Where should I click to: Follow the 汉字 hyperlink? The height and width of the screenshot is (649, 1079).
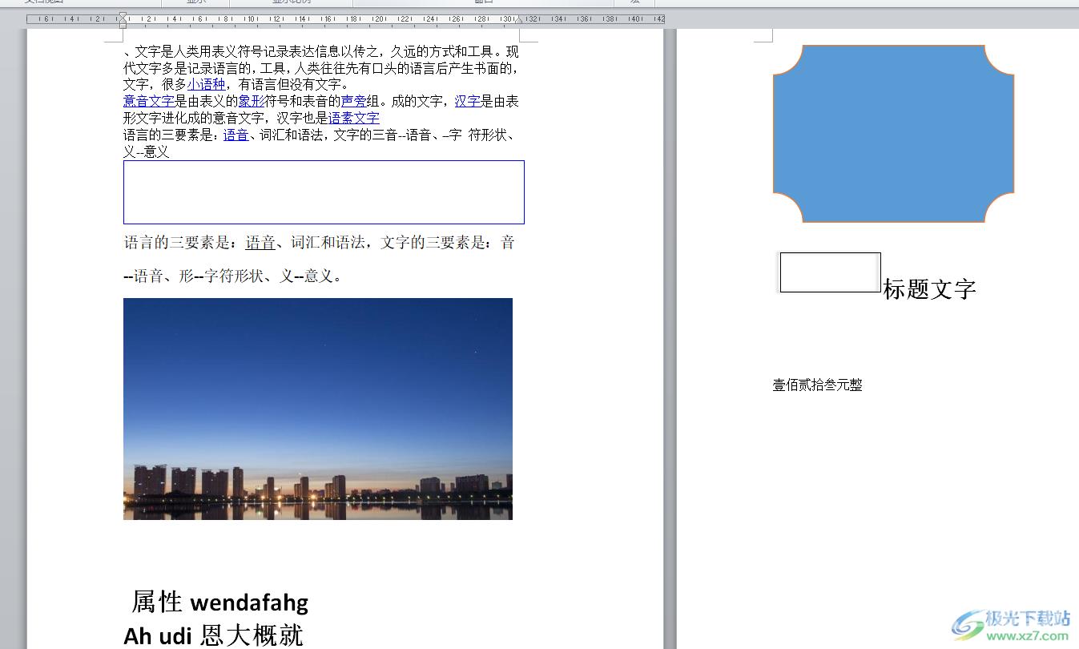(468, 102)
